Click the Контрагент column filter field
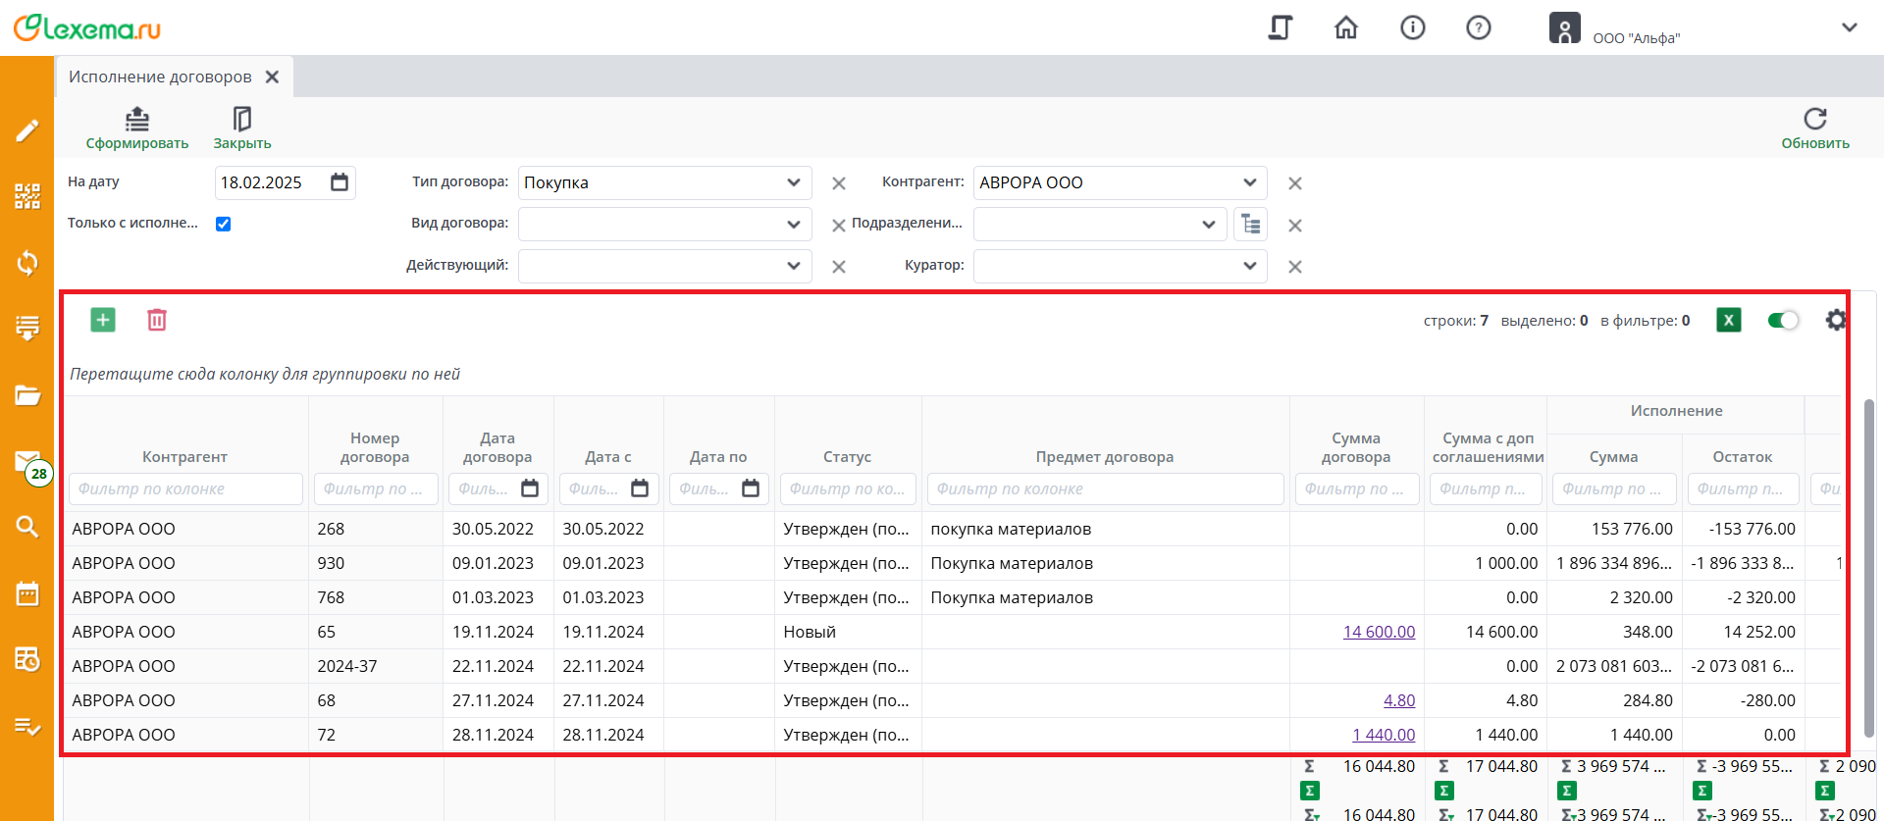 185,488
